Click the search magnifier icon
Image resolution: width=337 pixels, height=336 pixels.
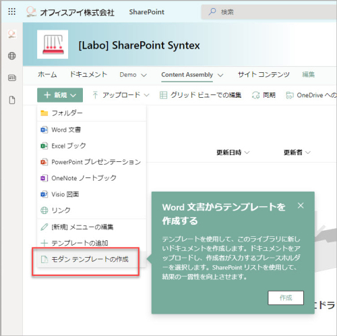(212, 11)
